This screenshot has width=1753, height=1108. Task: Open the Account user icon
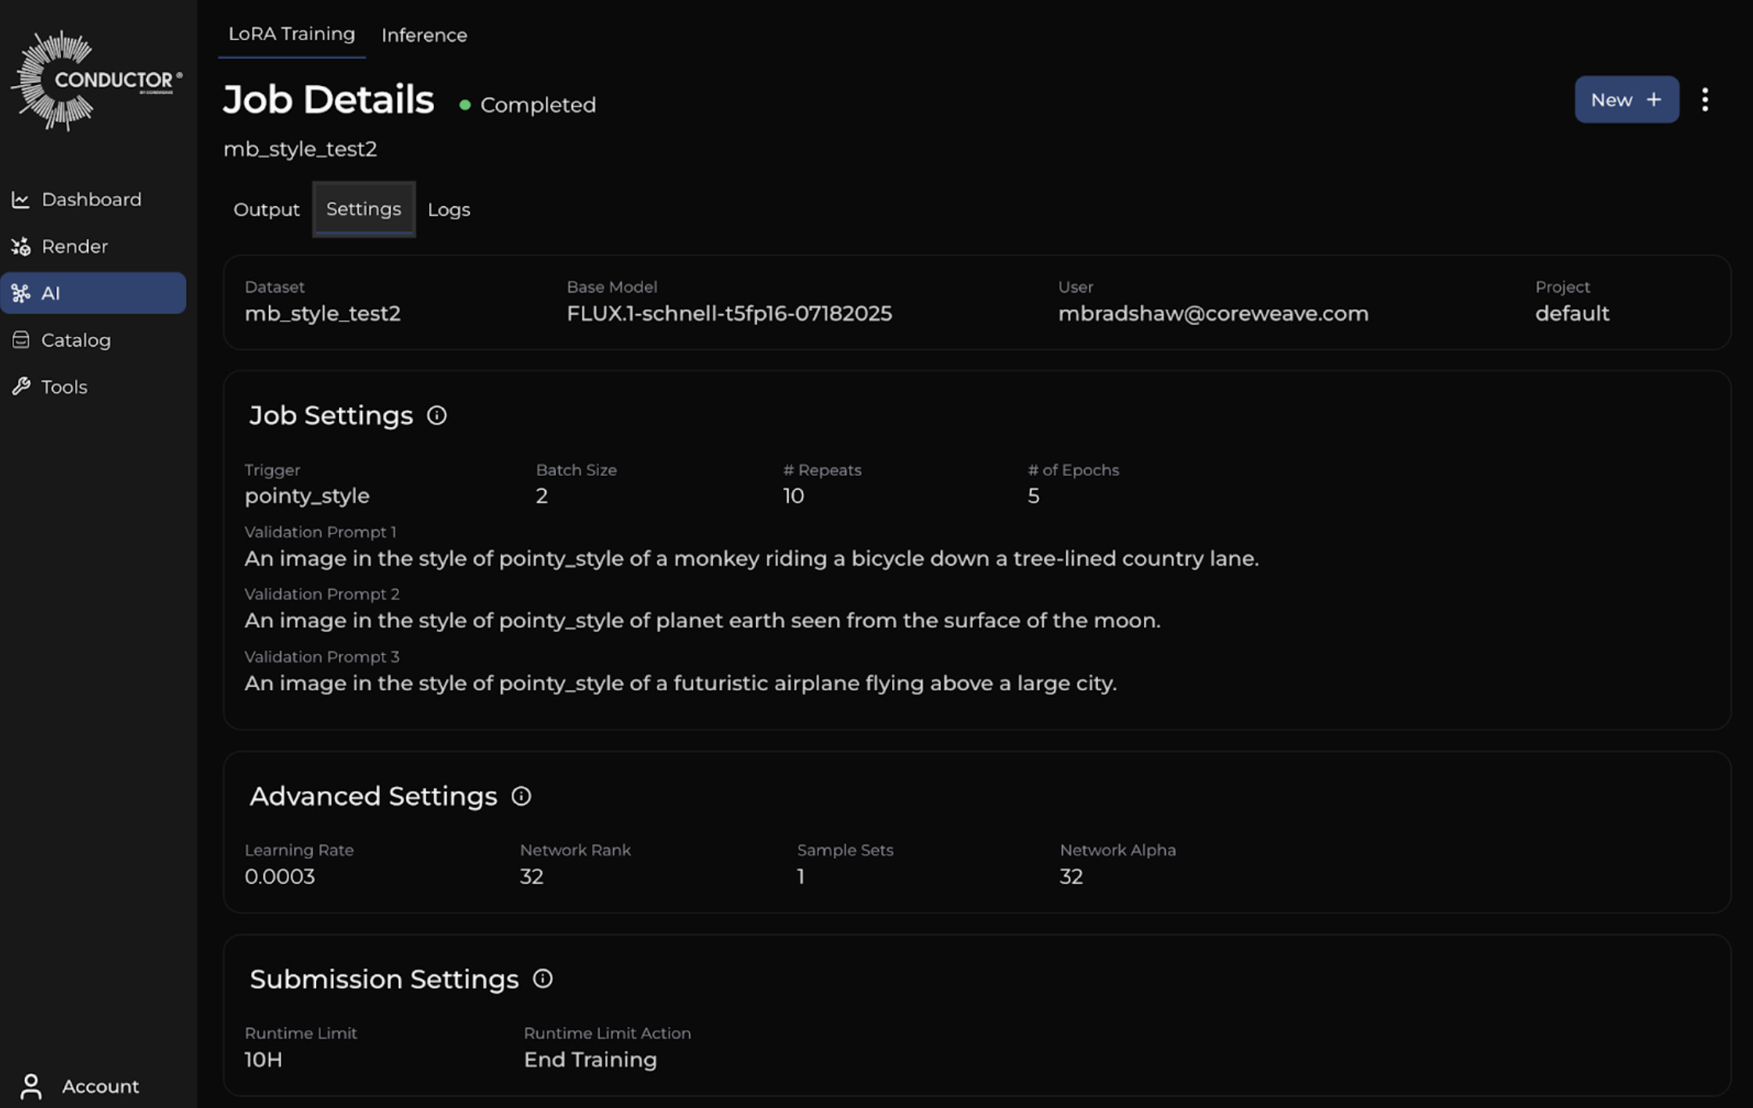pyautogui.click(x=31, y=1085)
